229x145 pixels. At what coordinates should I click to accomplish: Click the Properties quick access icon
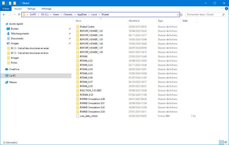[10, 3]
